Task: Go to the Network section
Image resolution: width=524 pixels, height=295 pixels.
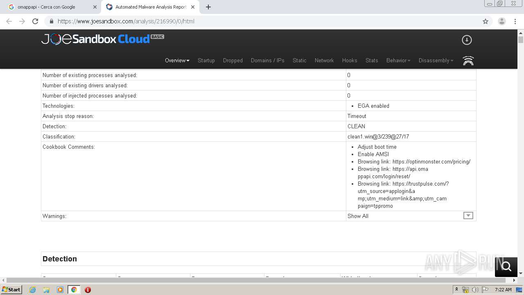Action: point(324,60)
